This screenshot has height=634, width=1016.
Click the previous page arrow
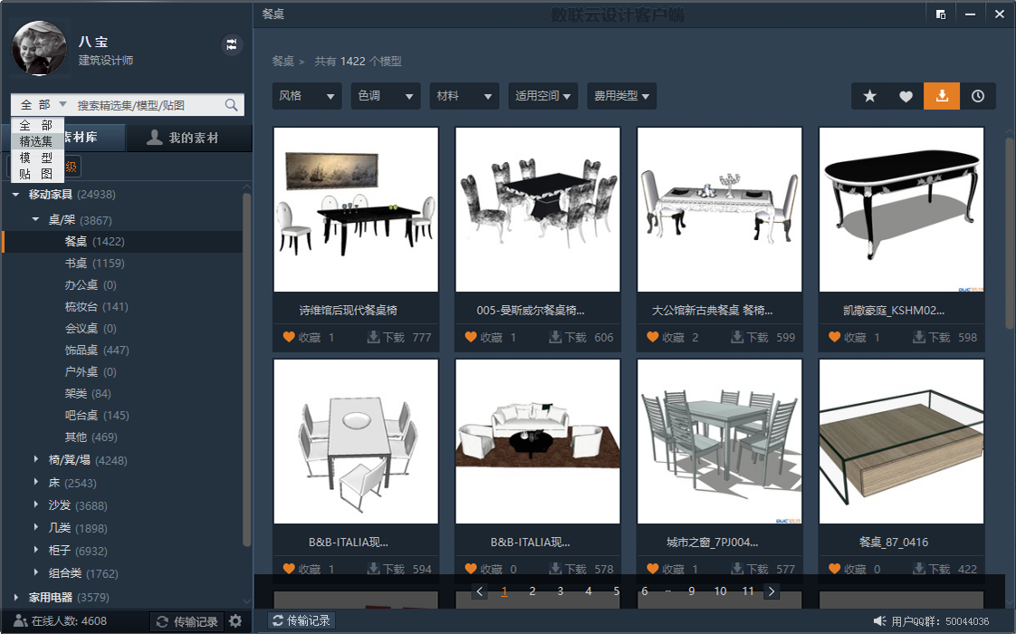click(480, 591)
